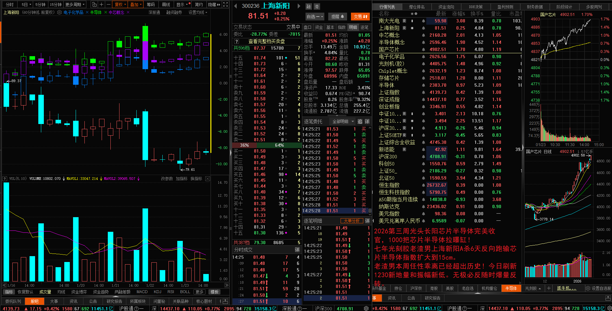Open 显示 display dropdown

click(182, 5)
